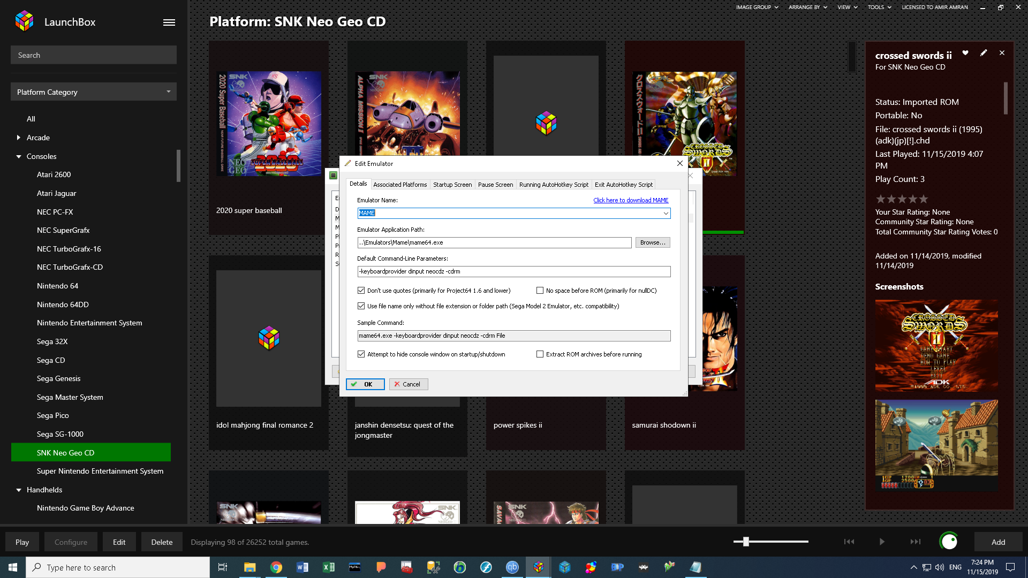The image size is (1028, 578).
Task: Expand the Arcade category in the sidebar
Action: [x=18, y=138]
